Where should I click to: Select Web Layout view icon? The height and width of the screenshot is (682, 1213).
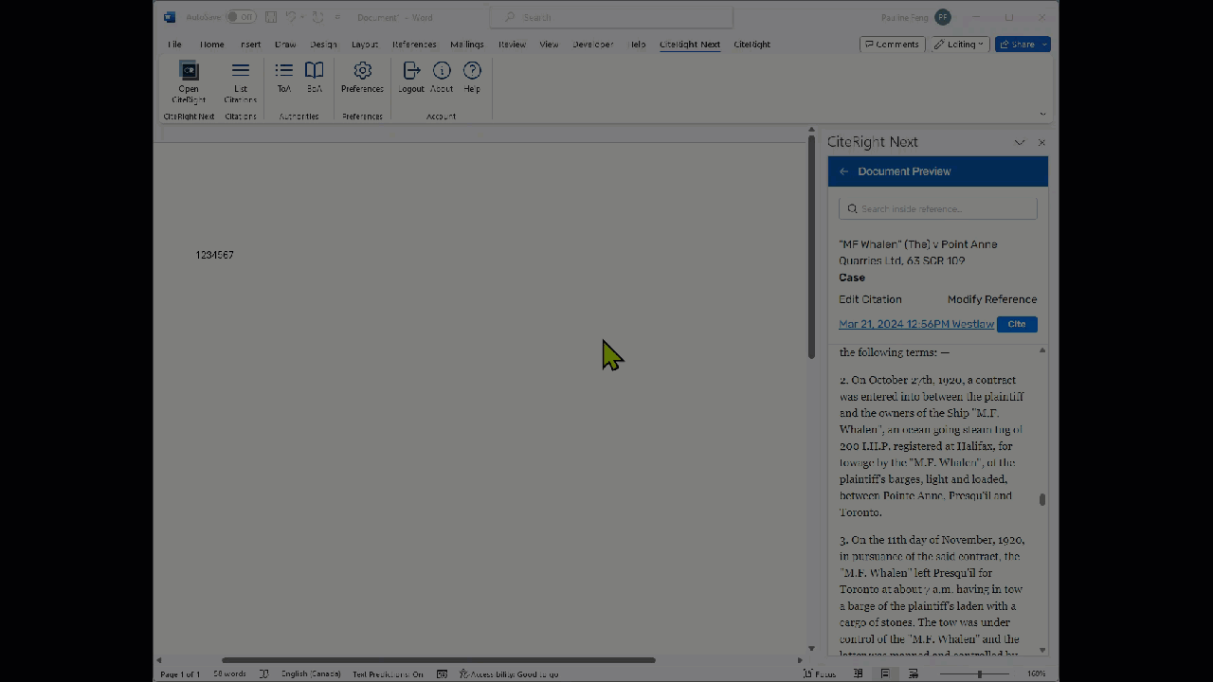click(x=914, y=673)
